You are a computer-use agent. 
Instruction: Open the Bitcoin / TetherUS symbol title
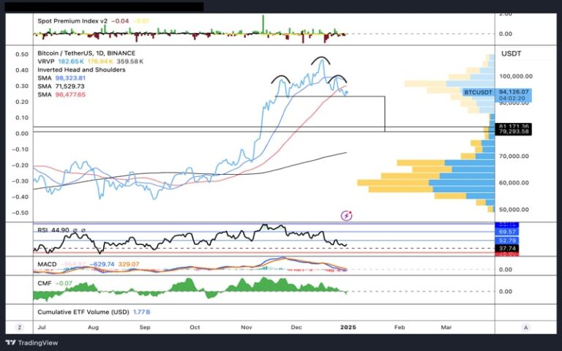(x=86, y=53)
